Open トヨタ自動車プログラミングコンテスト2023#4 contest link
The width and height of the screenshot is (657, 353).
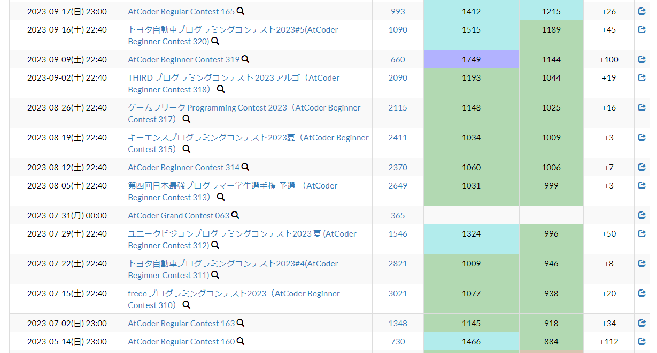click(233, 269)
